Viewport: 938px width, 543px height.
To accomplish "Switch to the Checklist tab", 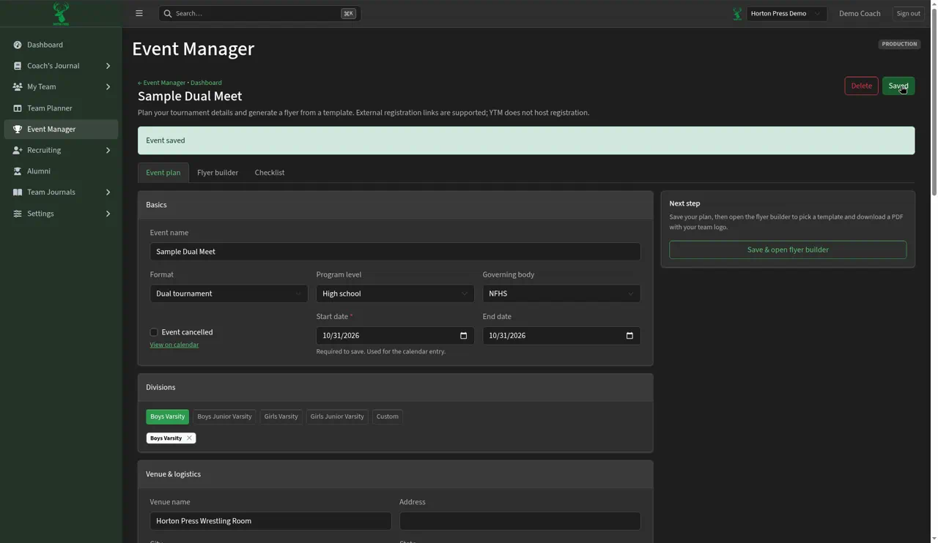I will click(x=270, y=173).
